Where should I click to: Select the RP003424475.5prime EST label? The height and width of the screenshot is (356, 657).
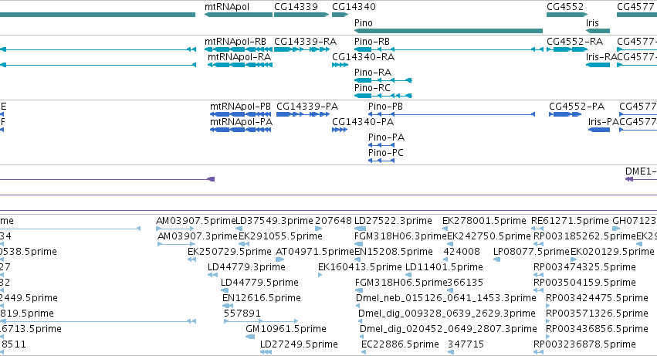pyautogui.click(x=597, y=299)
